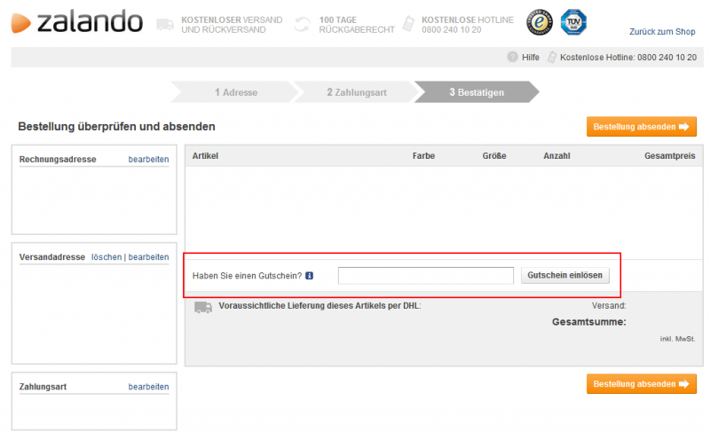Click the 100 Tage return arrows icon
This screenshot has width=710, height=432.
[304, 24]
